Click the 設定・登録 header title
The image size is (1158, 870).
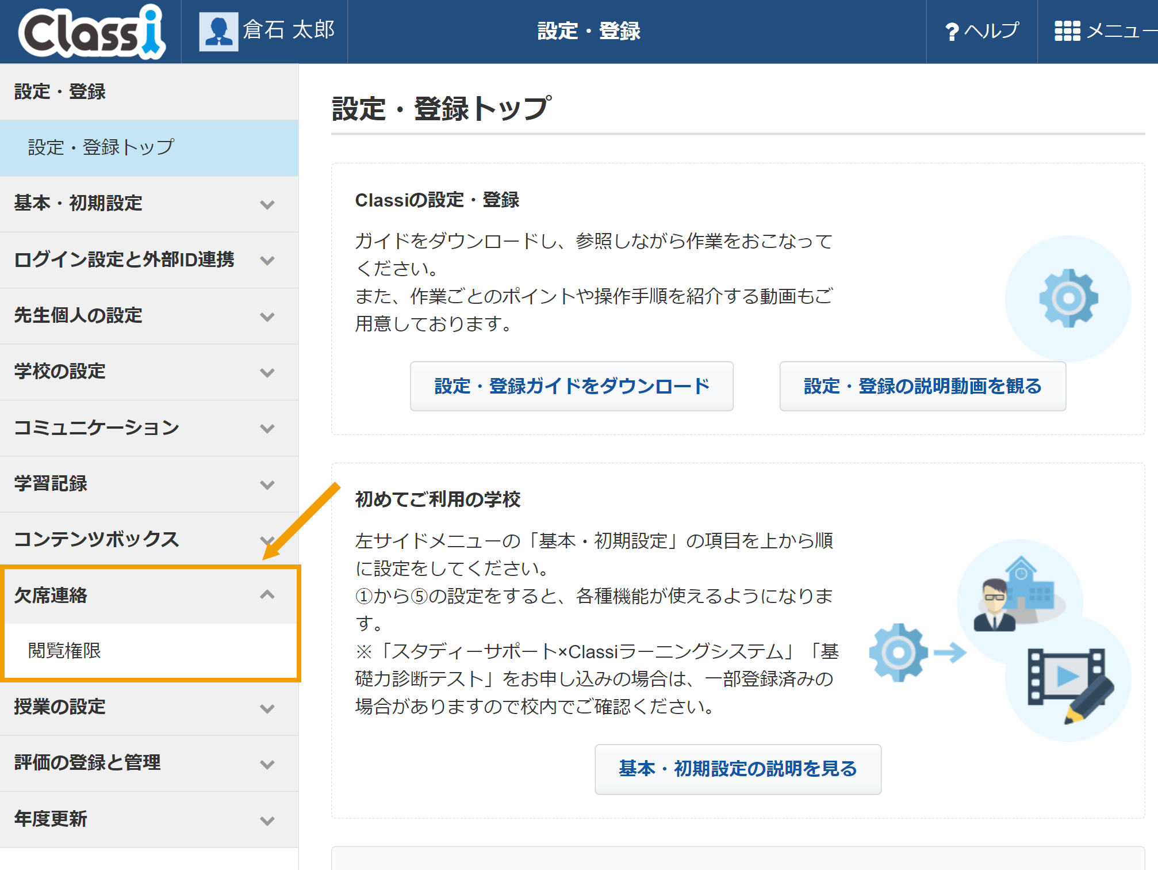[589, 30]
